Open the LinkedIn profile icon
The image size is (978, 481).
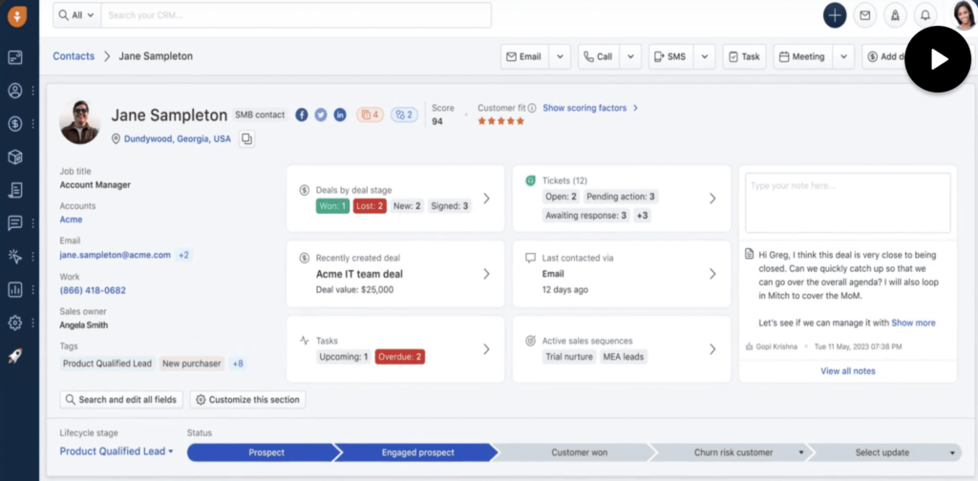tap(340, 115)
